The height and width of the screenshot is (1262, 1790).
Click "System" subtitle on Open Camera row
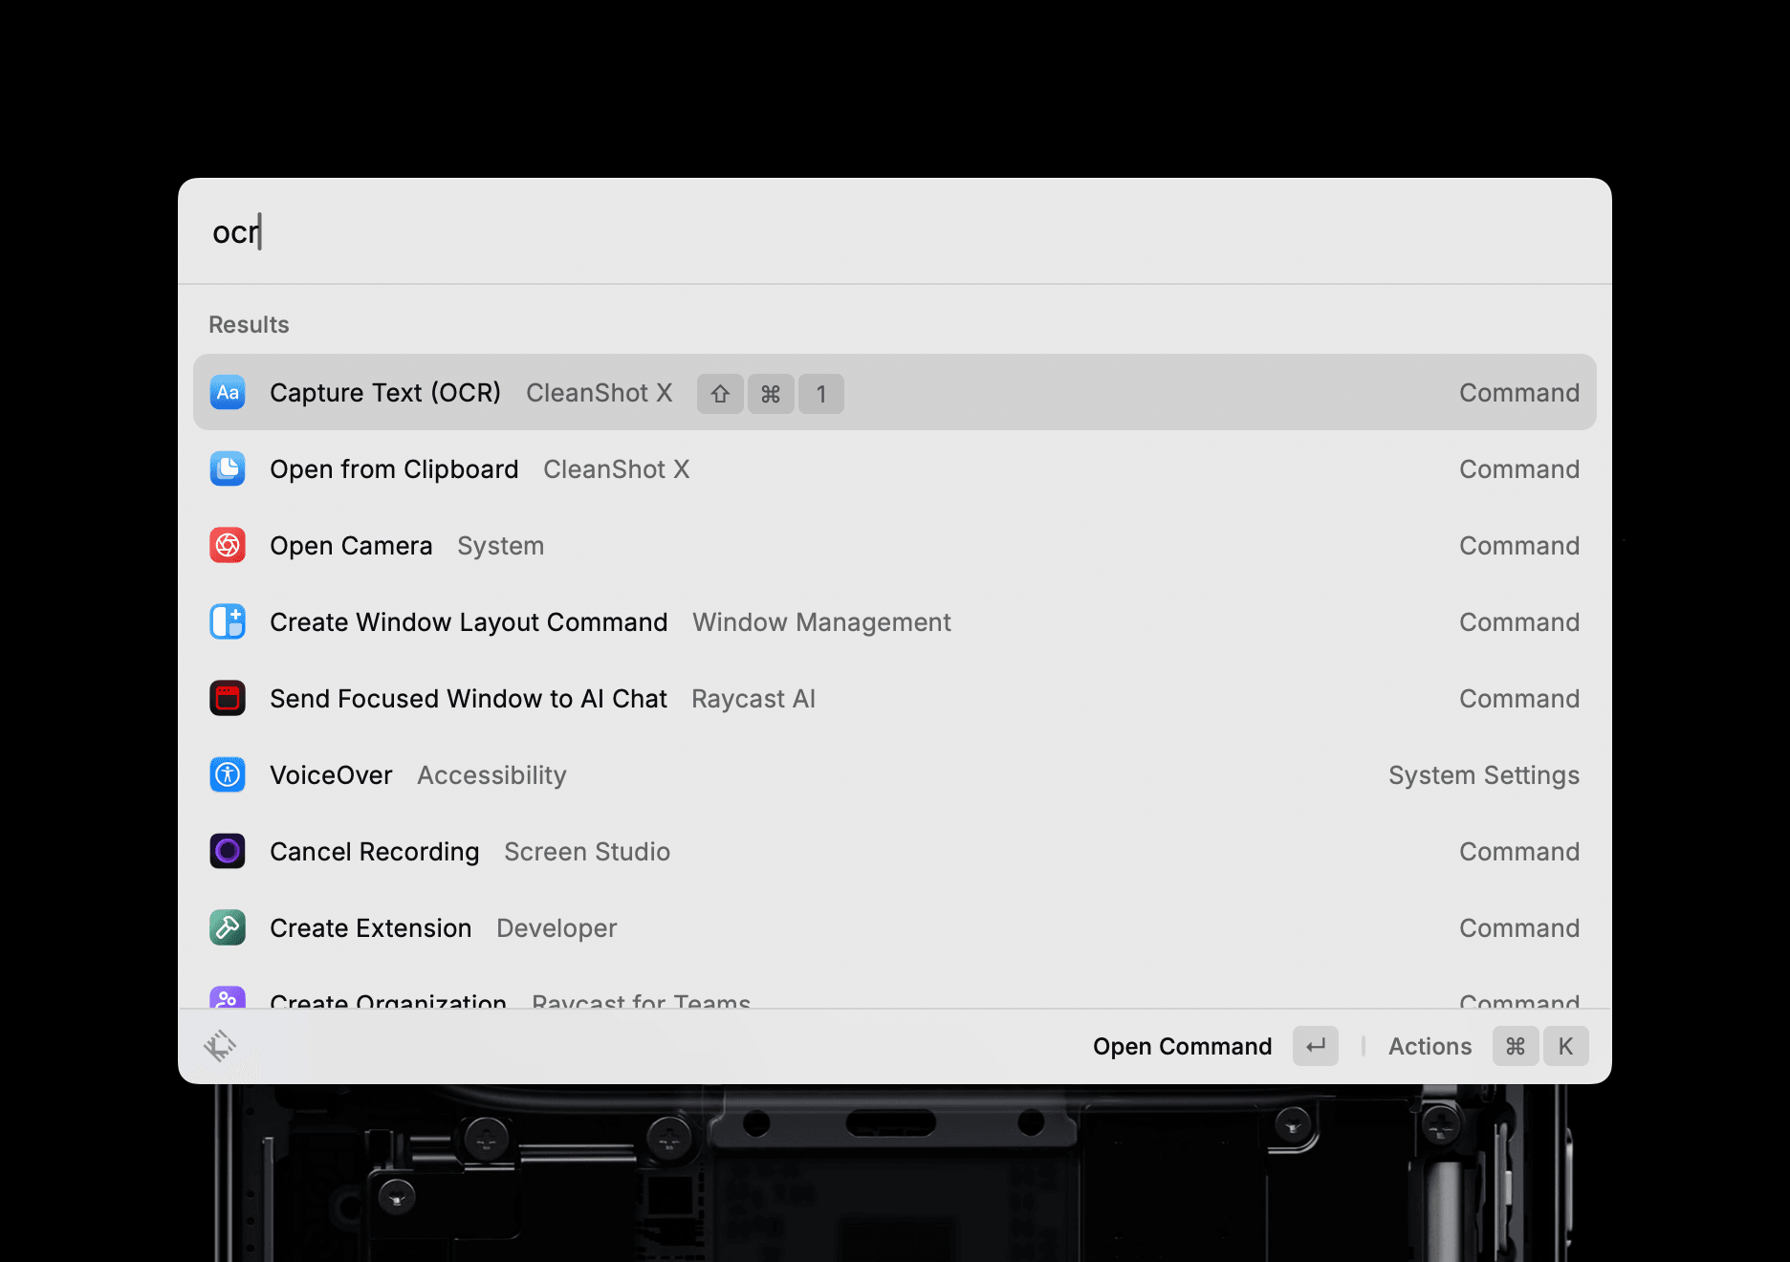tap(500, 546)
